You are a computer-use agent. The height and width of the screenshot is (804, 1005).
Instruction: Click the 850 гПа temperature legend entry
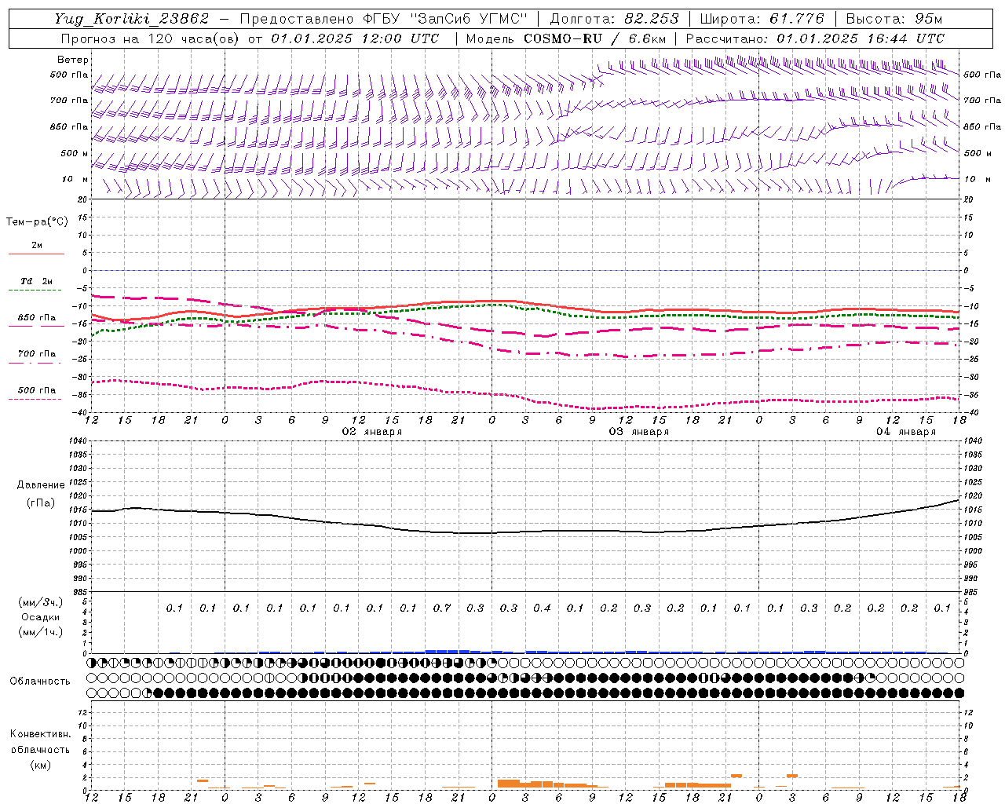(37, 318)
